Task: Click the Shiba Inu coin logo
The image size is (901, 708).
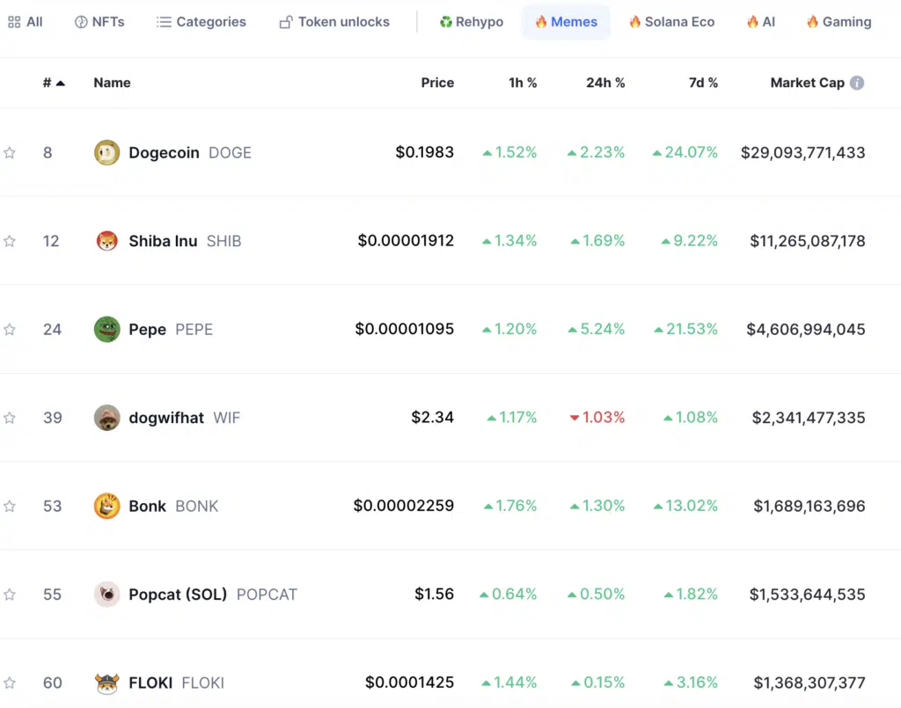Action: click(106, 241)
